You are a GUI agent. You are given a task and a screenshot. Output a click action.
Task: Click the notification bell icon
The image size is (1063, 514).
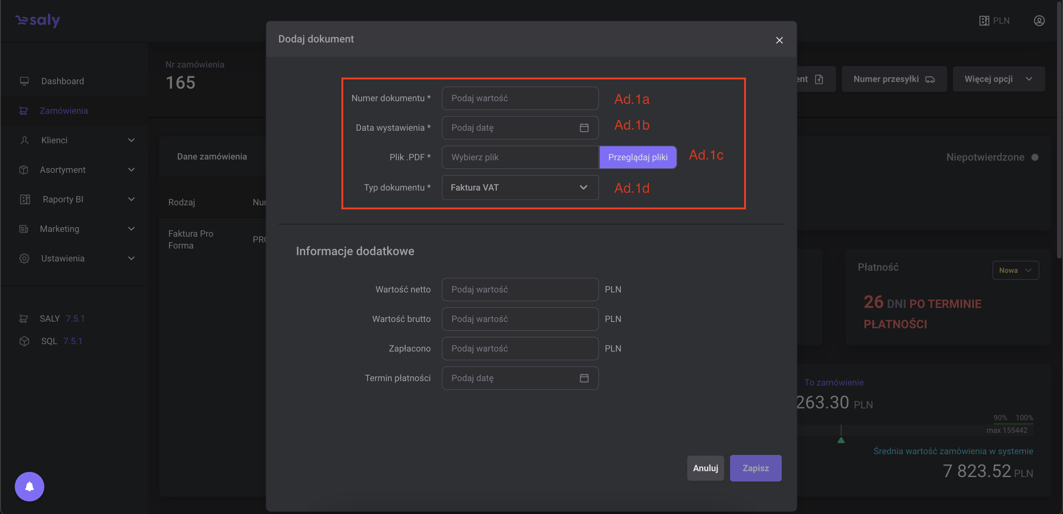[29, 486]
